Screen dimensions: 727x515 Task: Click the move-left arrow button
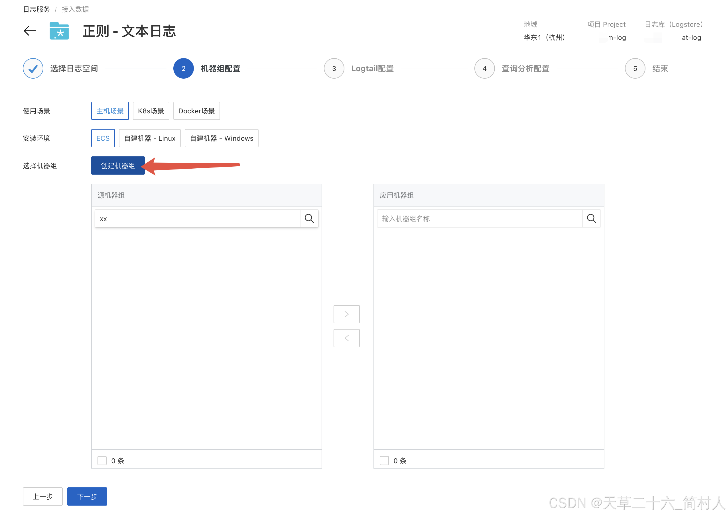click(x=346, y=338)
